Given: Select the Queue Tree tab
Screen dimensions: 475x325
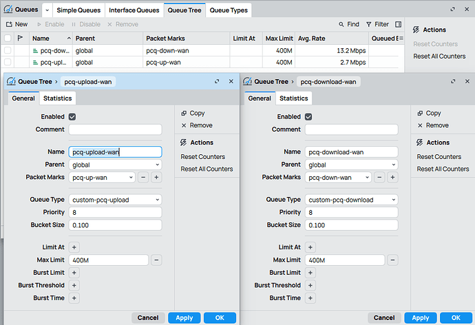Looking at the screenshot, I should (184, 10).
